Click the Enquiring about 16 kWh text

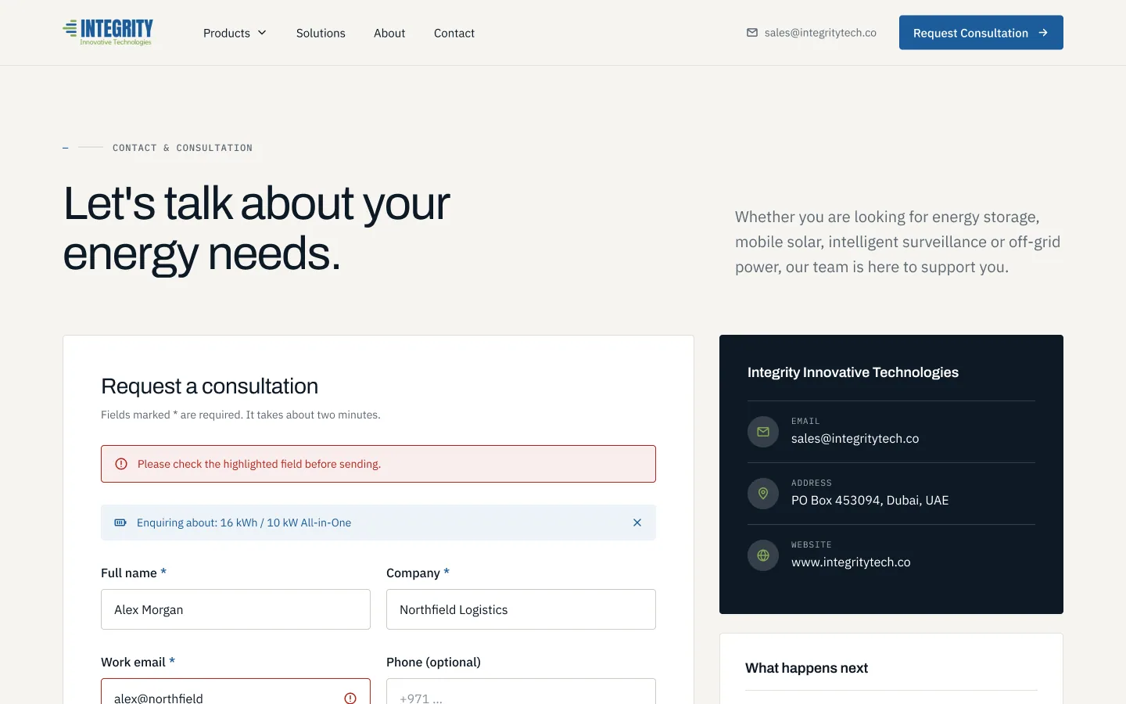(244, 523)
